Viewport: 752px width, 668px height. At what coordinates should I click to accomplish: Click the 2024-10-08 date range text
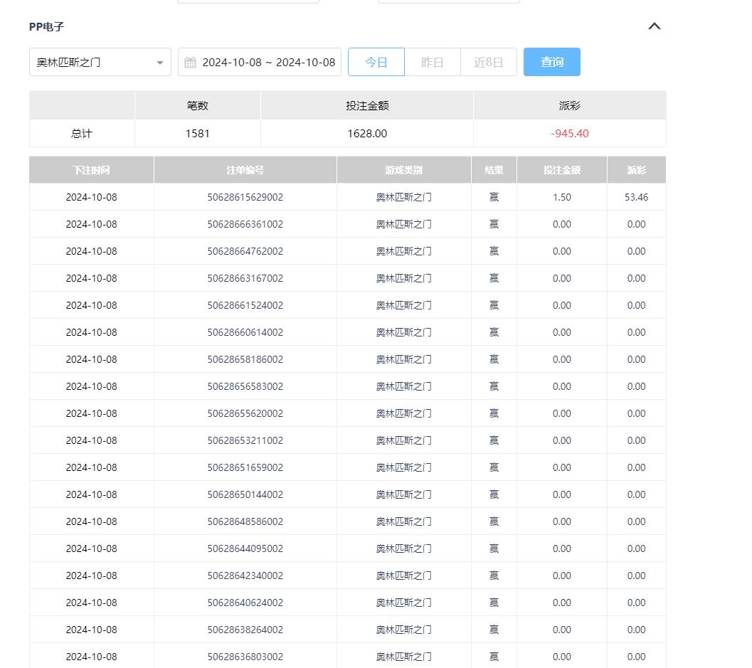[x=268, y=63]
